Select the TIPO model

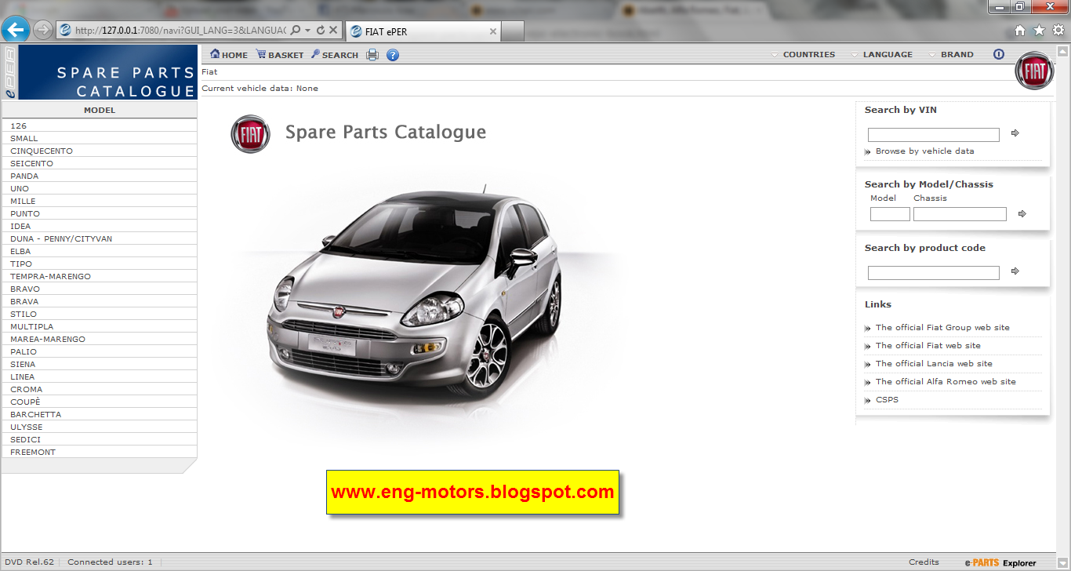(x=99, y=264)
